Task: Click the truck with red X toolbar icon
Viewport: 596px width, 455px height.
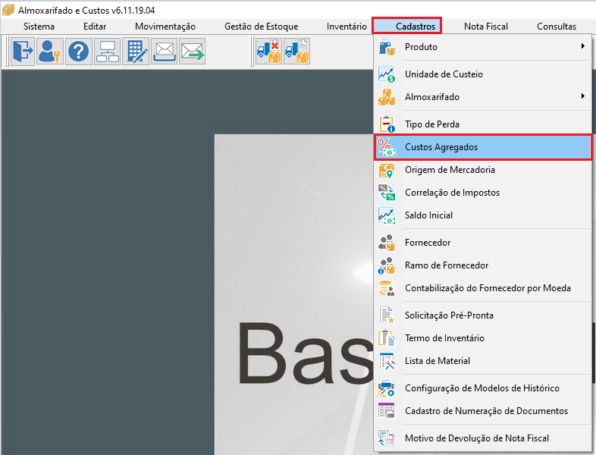Action: [268, 52]
